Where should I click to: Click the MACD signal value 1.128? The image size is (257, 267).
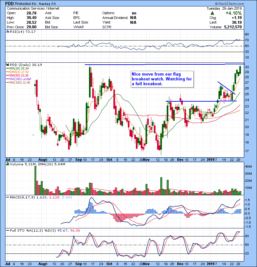click(54, 198)
